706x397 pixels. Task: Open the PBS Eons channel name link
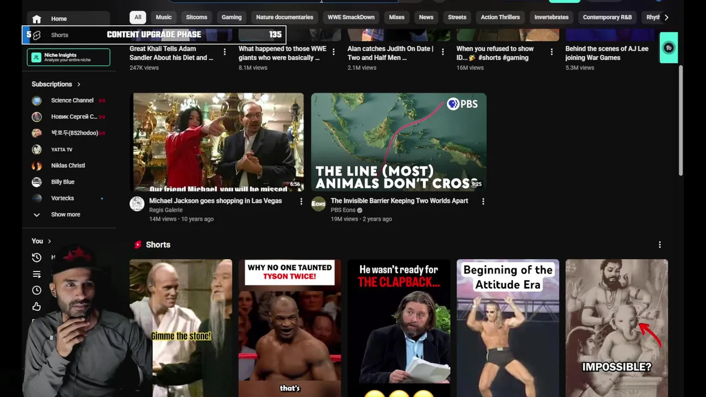343,210
